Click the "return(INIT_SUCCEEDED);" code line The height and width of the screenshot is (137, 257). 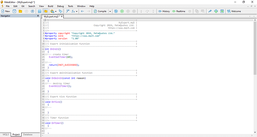[64, 65]
